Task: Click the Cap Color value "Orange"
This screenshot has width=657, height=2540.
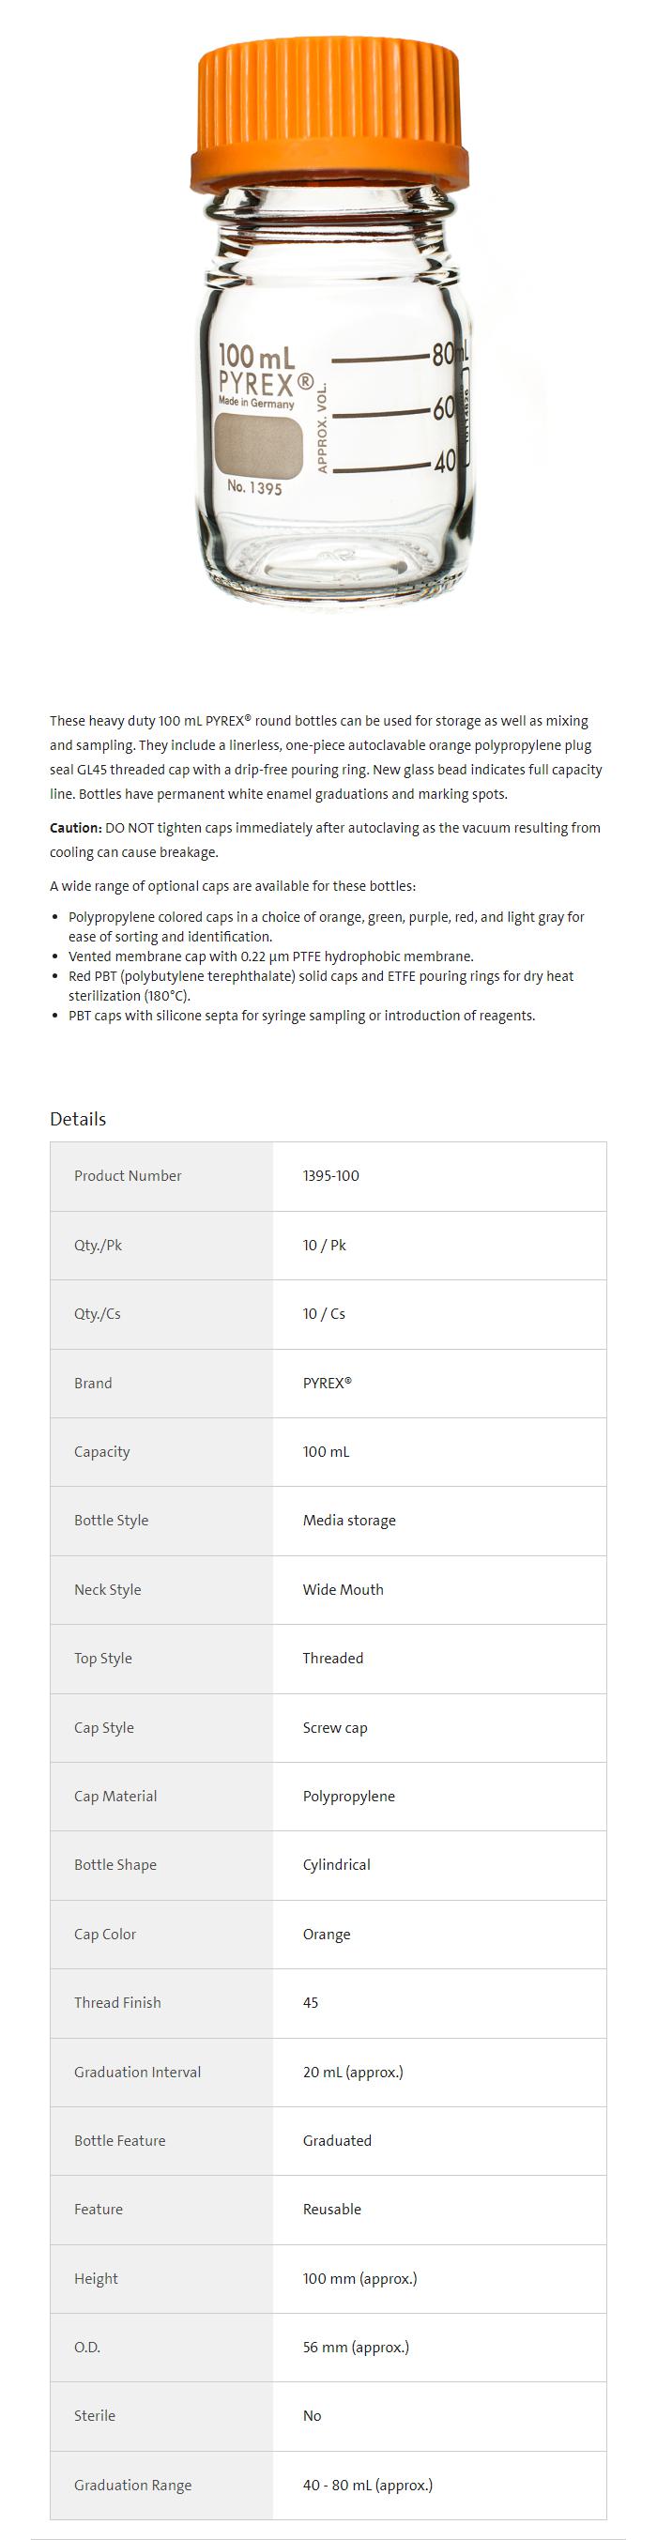Action: pos(326,1934)
